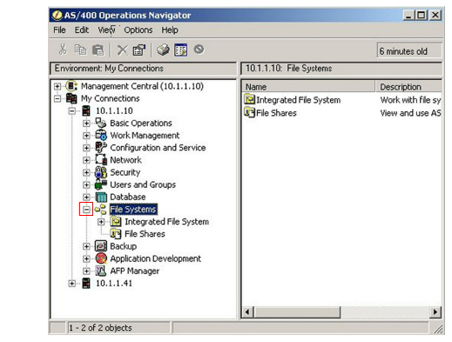Expand the Work Management node
The width and height of the screenshot is (452, 342).
pyautogui.click(x=86, y=136)
